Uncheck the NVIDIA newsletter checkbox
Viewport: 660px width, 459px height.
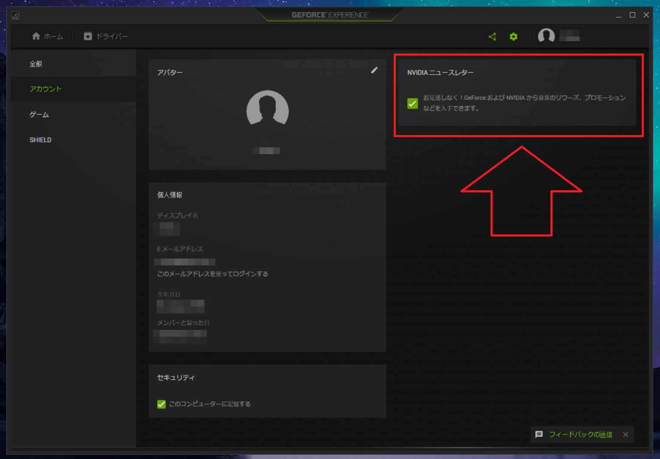[x=412, y=103]
